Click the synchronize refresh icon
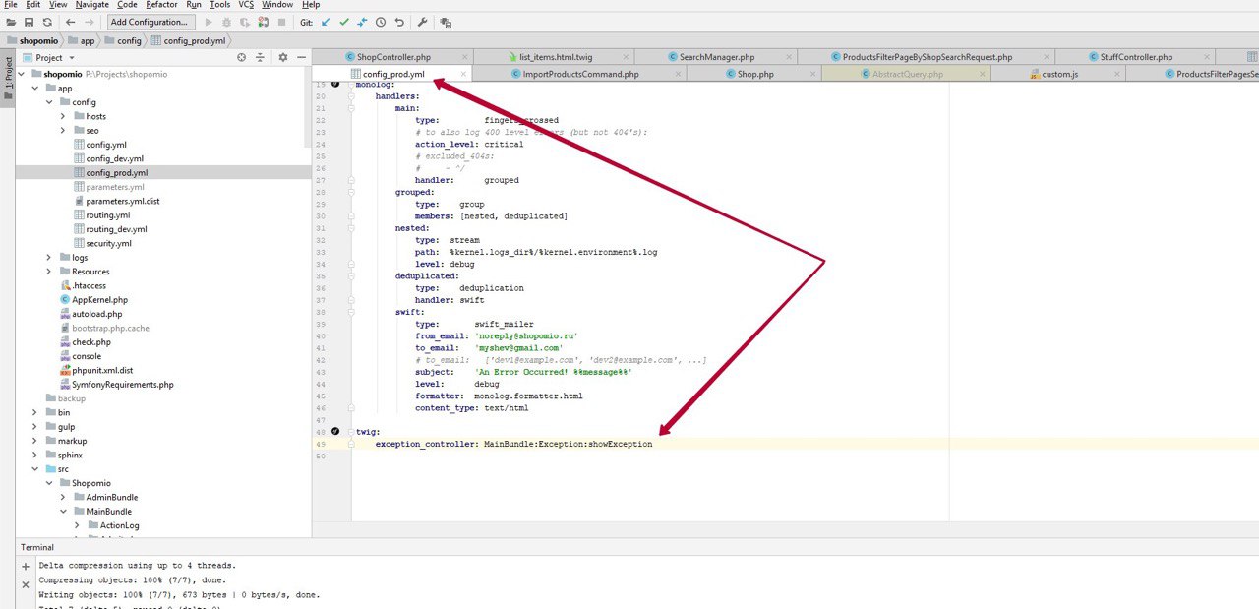This screenshot has width=1259, height=609. coord(46,22)
